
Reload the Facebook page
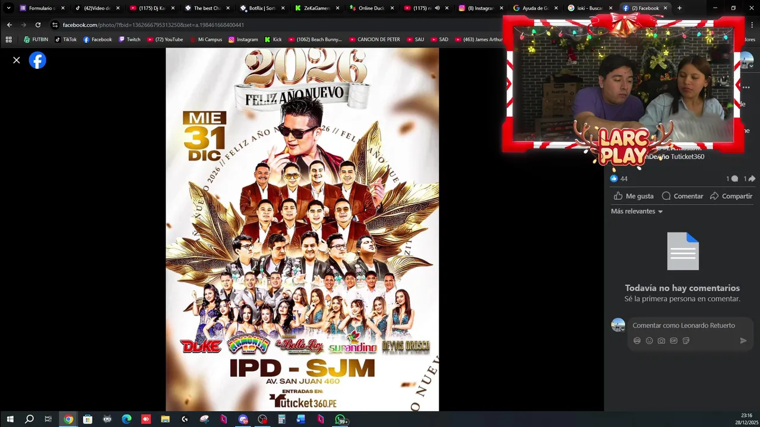(38, 25)
